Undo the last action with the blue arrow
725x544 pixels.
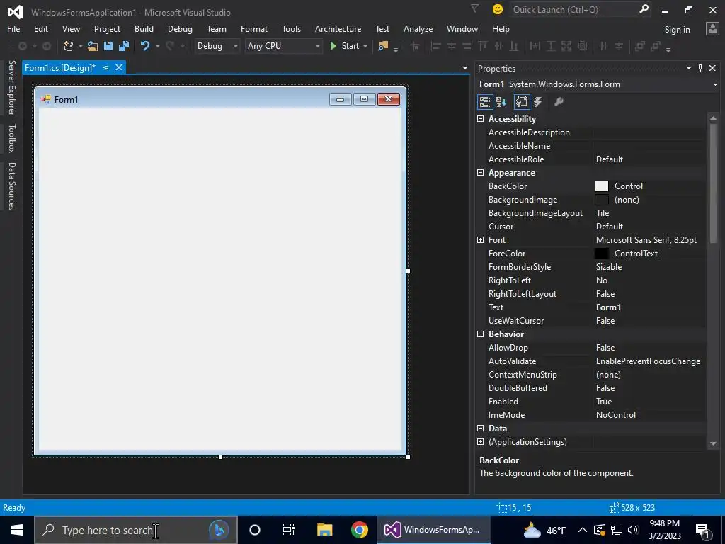(x=145, y=46)
